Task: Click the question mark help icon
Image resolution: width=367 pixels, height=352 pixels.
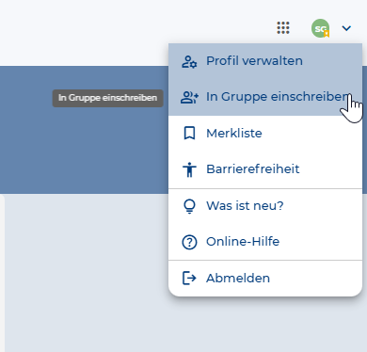Action: pos(189,242)
